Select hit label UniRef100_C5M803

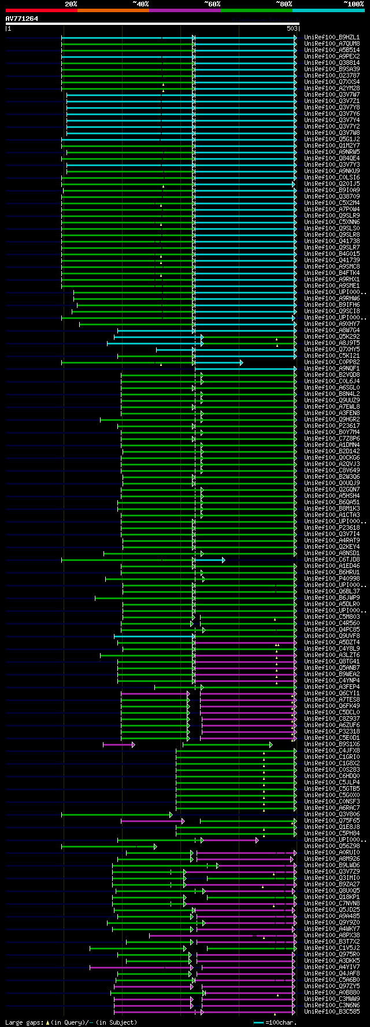[332, 617]
